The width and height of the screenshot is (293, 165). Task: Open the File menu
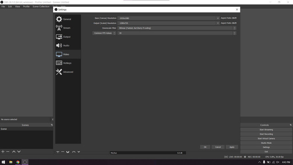[3, 6]
